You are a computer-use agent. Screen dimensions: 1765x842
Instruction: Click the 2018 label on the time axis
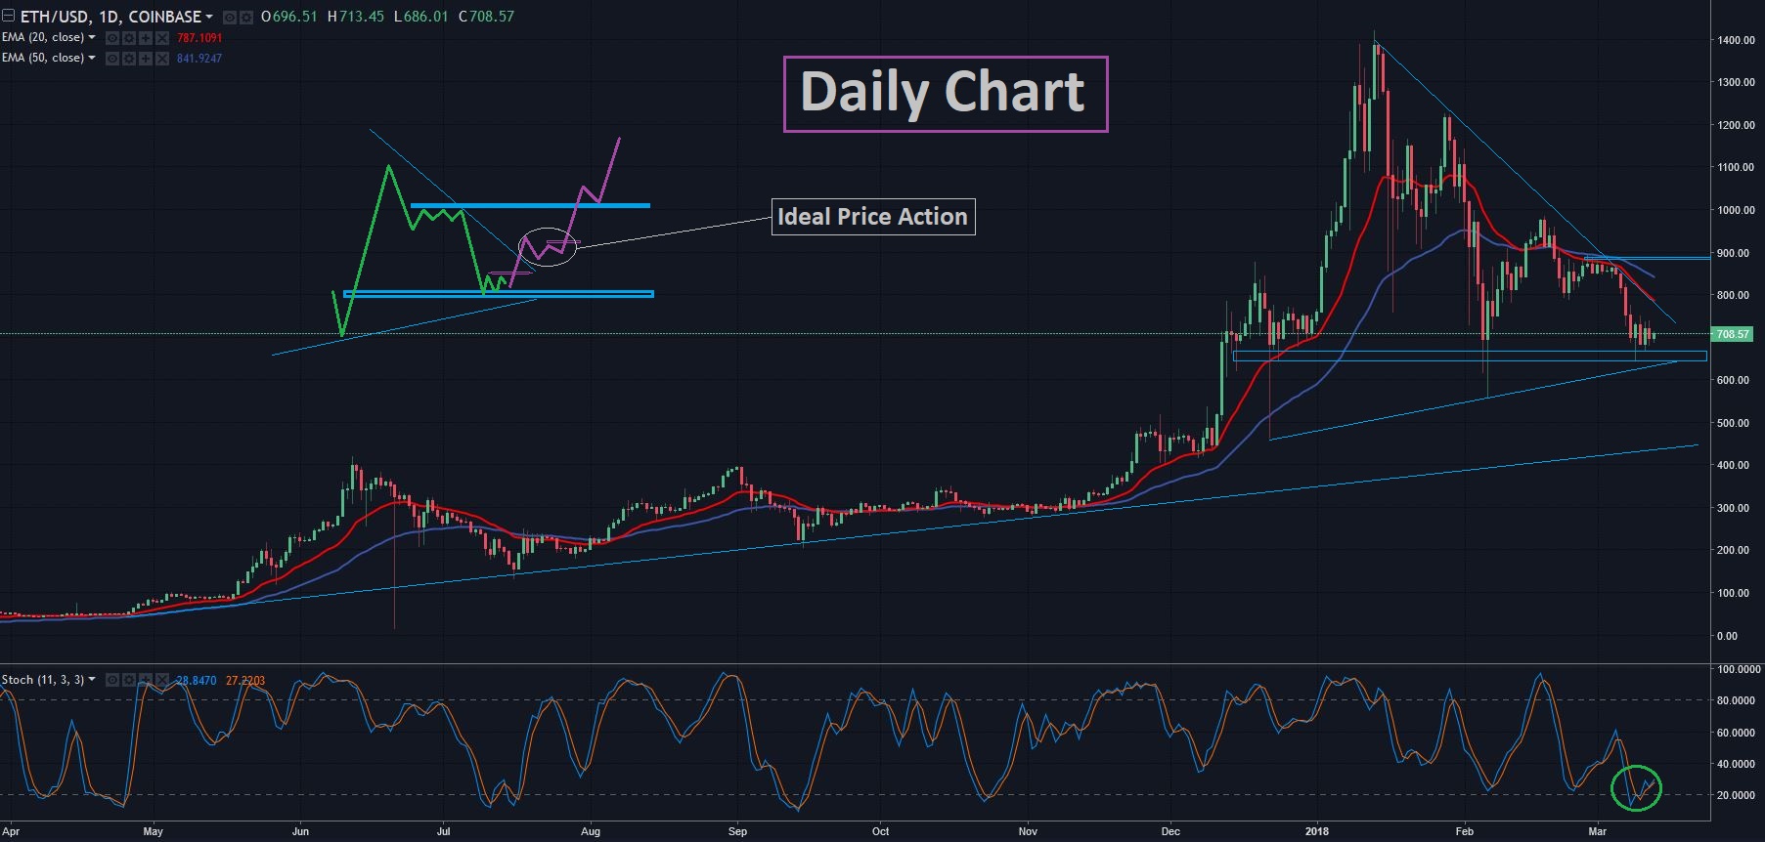1317,832
